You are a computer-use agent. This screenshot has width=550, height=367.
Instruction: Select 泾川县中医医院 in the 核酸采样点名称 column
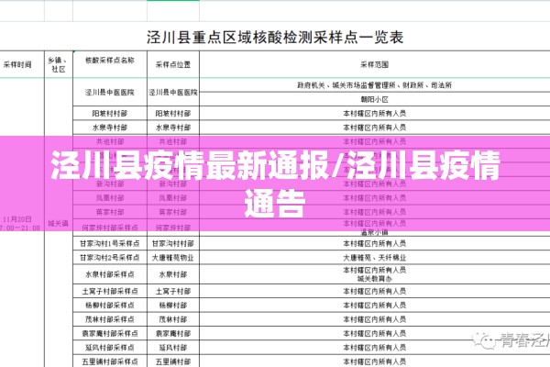pos(110,93)
